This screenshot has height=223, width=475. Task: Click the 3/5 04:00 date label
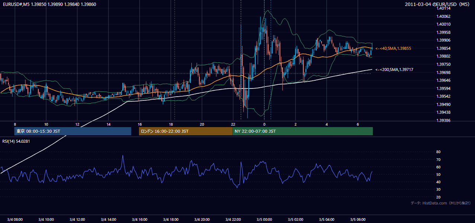327,220
